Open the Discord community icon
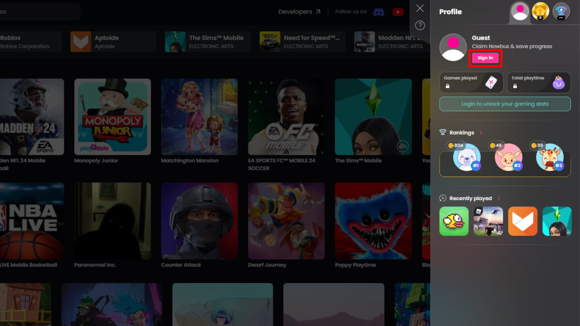The image size is (580, 326). [x=379, y=12]
